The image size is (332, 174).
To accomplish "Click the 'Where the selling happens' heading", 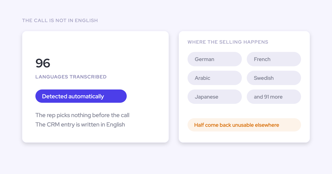I will pyautogui.click(x=228, y=42).
